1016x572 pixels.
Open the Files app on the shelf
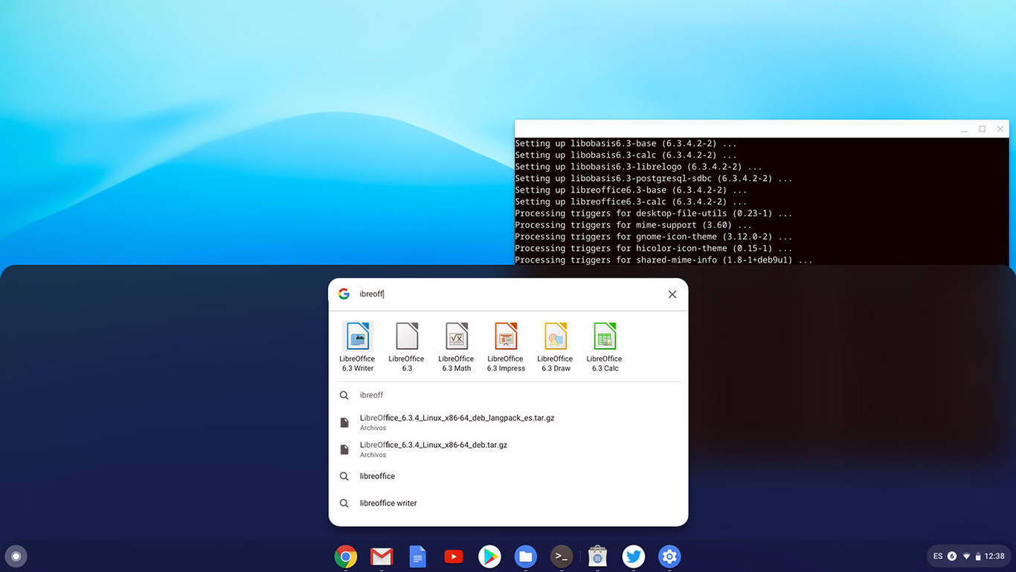pos(525,556)
